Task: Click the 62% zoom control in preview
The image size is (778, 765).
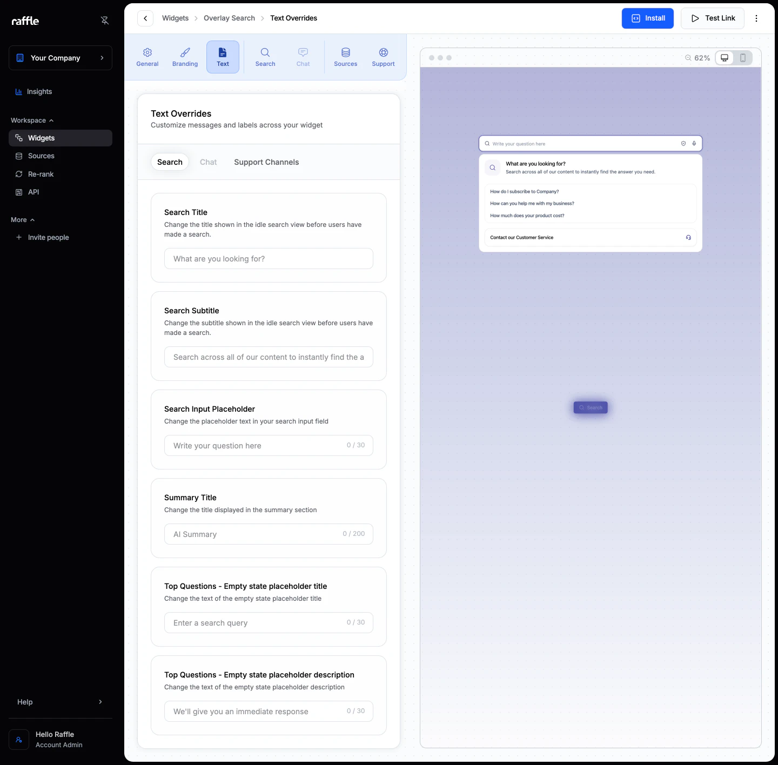Action: [x=697, y=58]
